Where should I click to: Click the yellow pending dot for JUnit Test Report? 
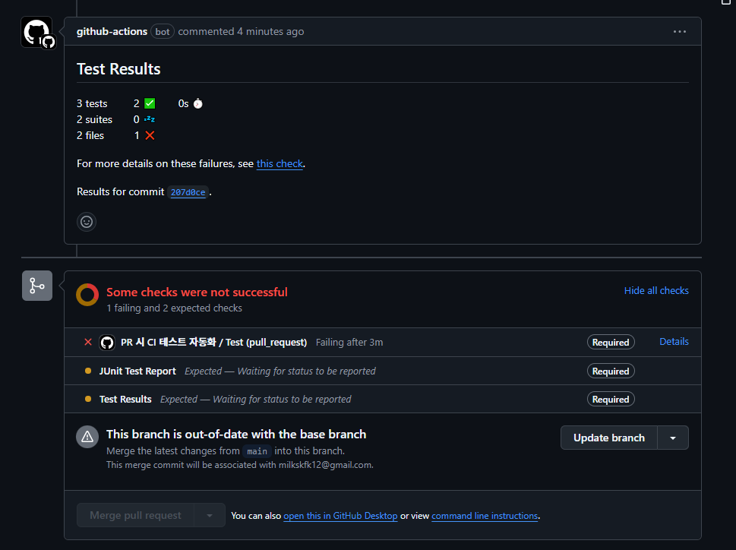[x=88, y=371]
